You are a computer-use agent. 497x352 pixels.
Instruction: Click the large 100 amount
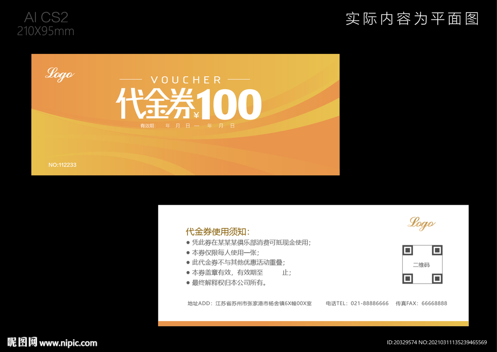click(x=229, y=104)
